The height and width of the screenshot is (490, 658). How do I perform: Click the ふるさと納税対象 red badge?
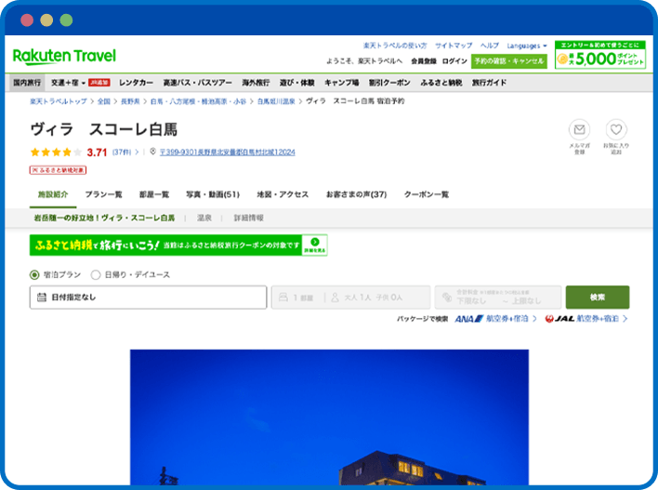tap(58, 170)
